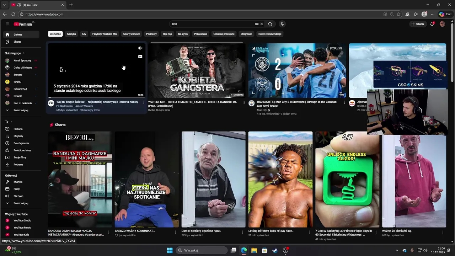Open YouTube Kids in the sidebar
The height and width of the screenshot is (256, 455).
point(22,235)
